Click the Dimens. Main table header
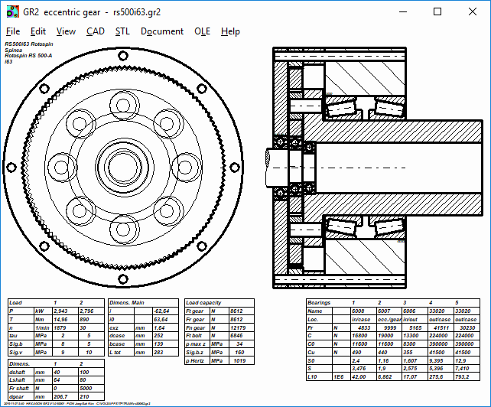 click(x=128, y=303)
